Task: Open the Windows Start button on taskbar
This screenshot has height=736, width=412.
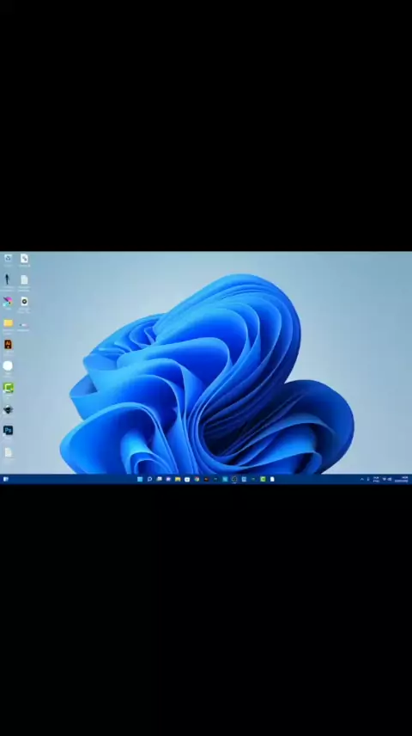Action: (140, 479)
